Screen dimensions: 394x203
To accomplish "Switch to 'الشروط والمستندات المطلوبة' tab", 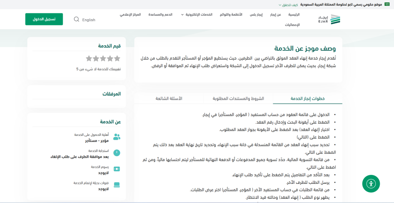I will pyautogui.click(x=238, y=98).
